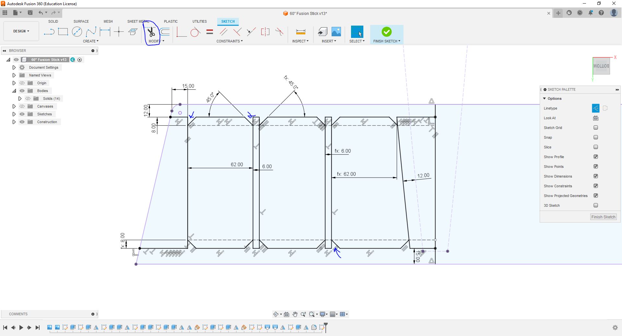
Task: Expand the Sketches folder in browser
Action: pos(14,114)
